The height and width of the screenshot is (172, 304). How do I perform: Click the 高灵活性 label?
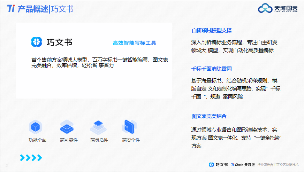point(99,140)
